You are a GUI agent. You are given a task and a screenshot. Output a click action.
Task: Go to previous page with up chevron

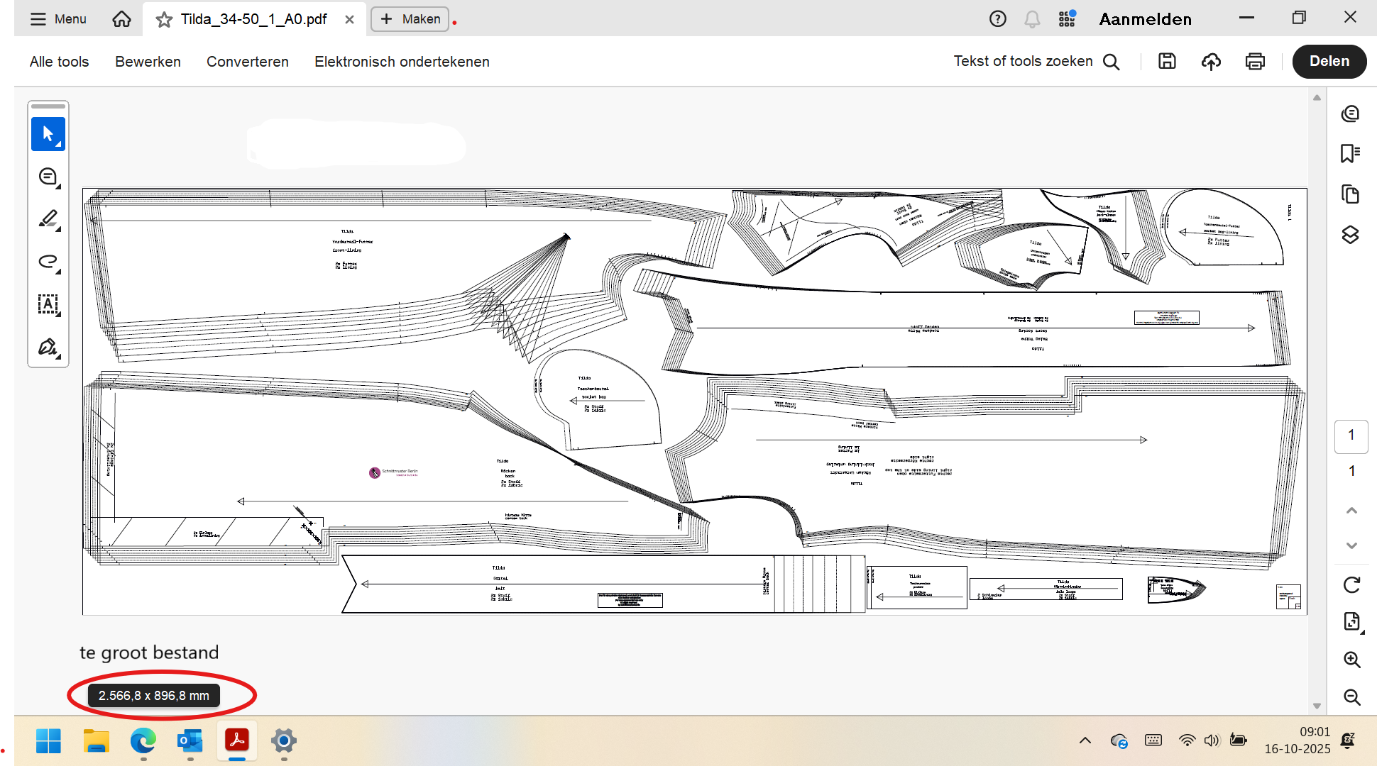pyautogui.click(x=1351, y=511)
